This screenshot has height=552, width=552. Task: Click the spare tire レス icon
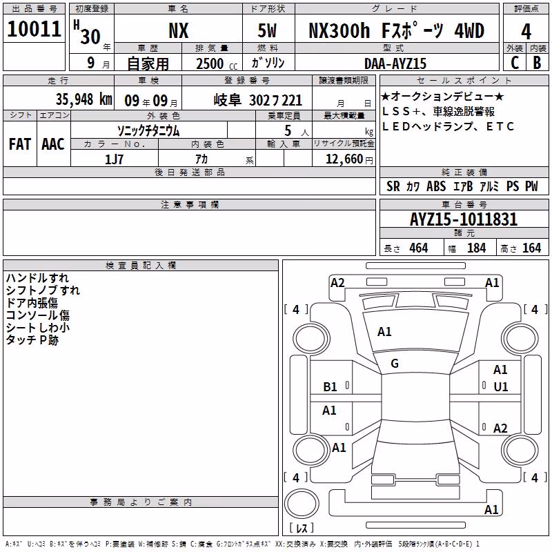tap(302, 504)
